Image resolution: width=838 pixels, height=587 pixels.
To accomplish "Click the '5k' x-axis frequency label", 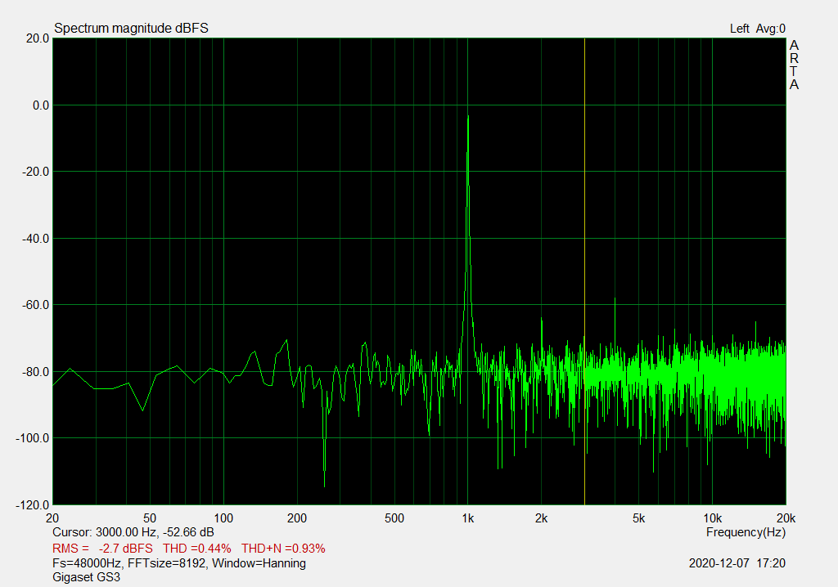I will coord(638,518).
